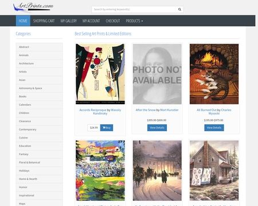Image resolution: width=258 pixels, height=206 pixels.
Task: Click the Best Selling Art Prints heading
Action: pos(103,34)
